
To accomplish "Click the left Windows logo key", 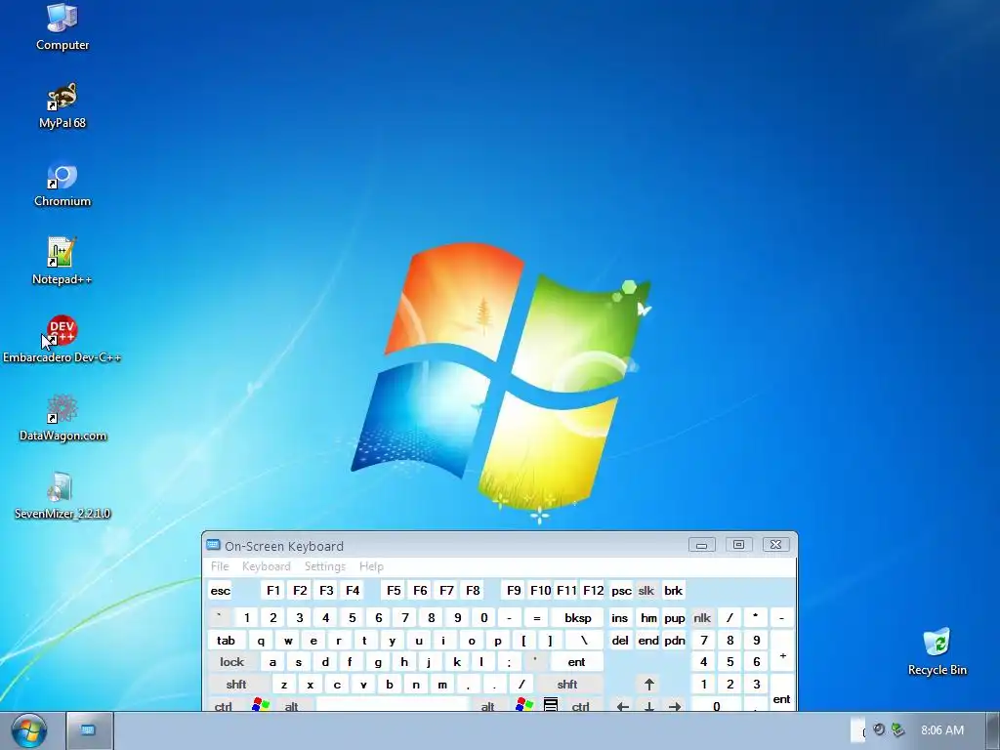I will 260,705.
